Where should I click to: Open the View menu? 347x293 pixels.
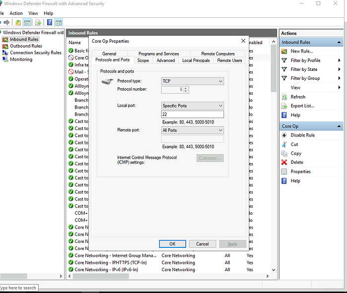(x=33, y=13)
